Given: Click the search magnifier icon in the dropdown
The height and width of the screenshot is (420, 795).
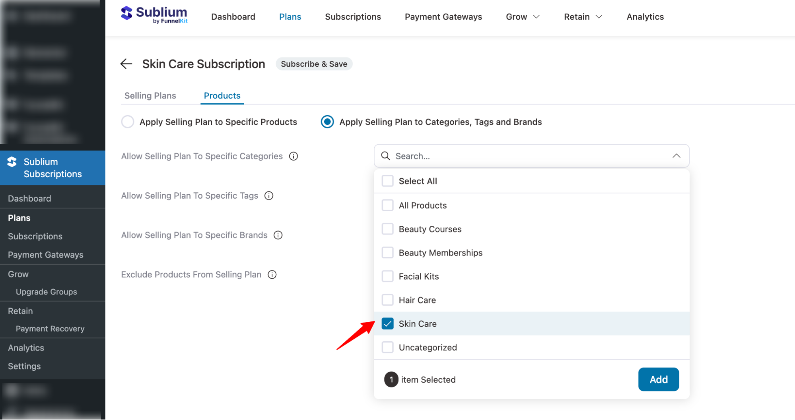Looking at the screenshot, I should [385, 156].
